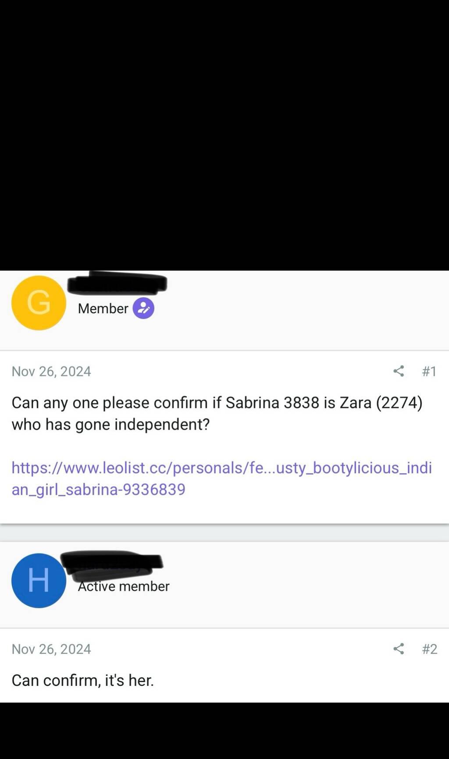This screenshot has width=449, height=759.
Task: Tap the black bar below the reply
Action: (224, 731)
